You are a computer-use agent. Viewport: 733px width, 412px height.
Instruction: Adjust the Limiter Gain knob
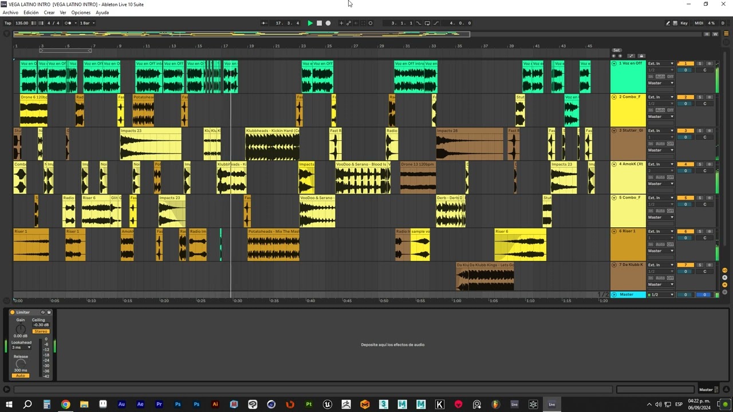(x=21, y=329)
